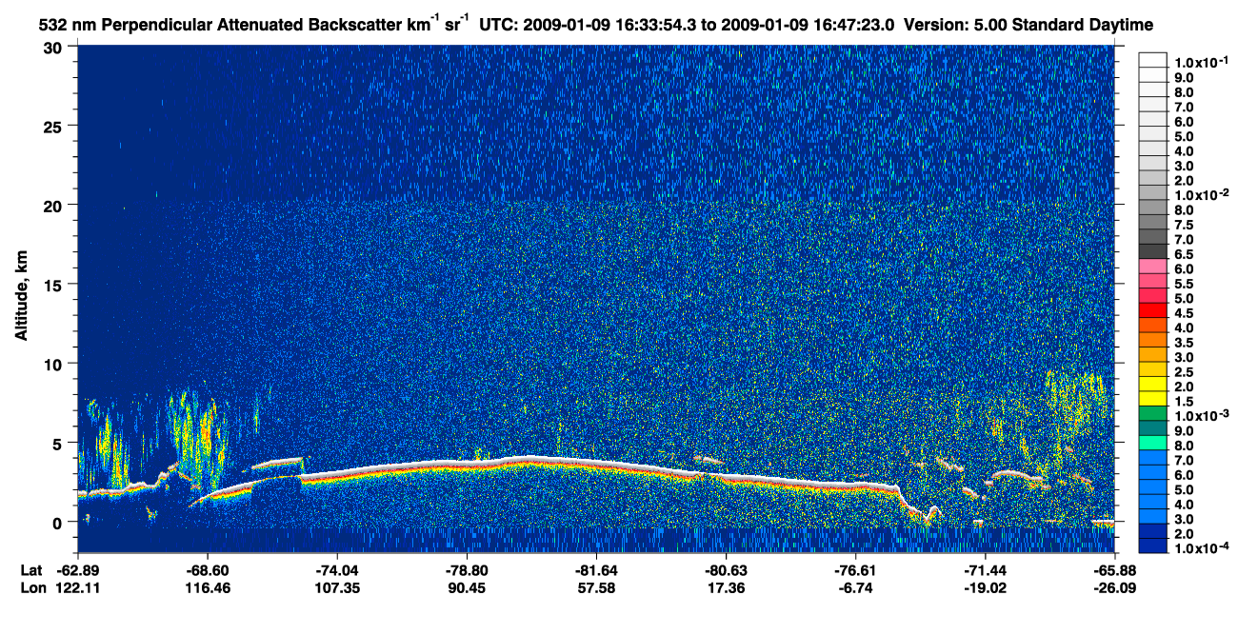
Task: Click the 'Lat' row label
Action: coord(31,569)
